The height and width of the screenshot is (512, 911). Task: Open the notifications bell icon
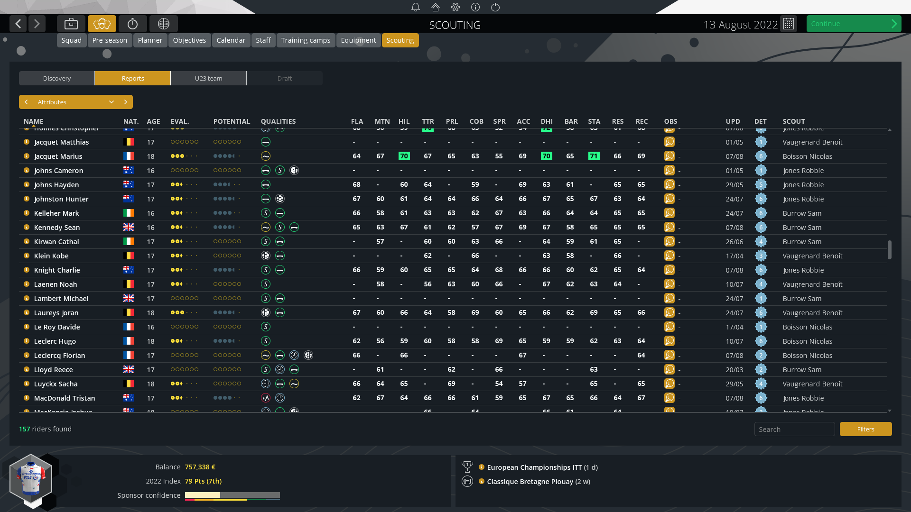pyautogui.click(x=416, y=7)
